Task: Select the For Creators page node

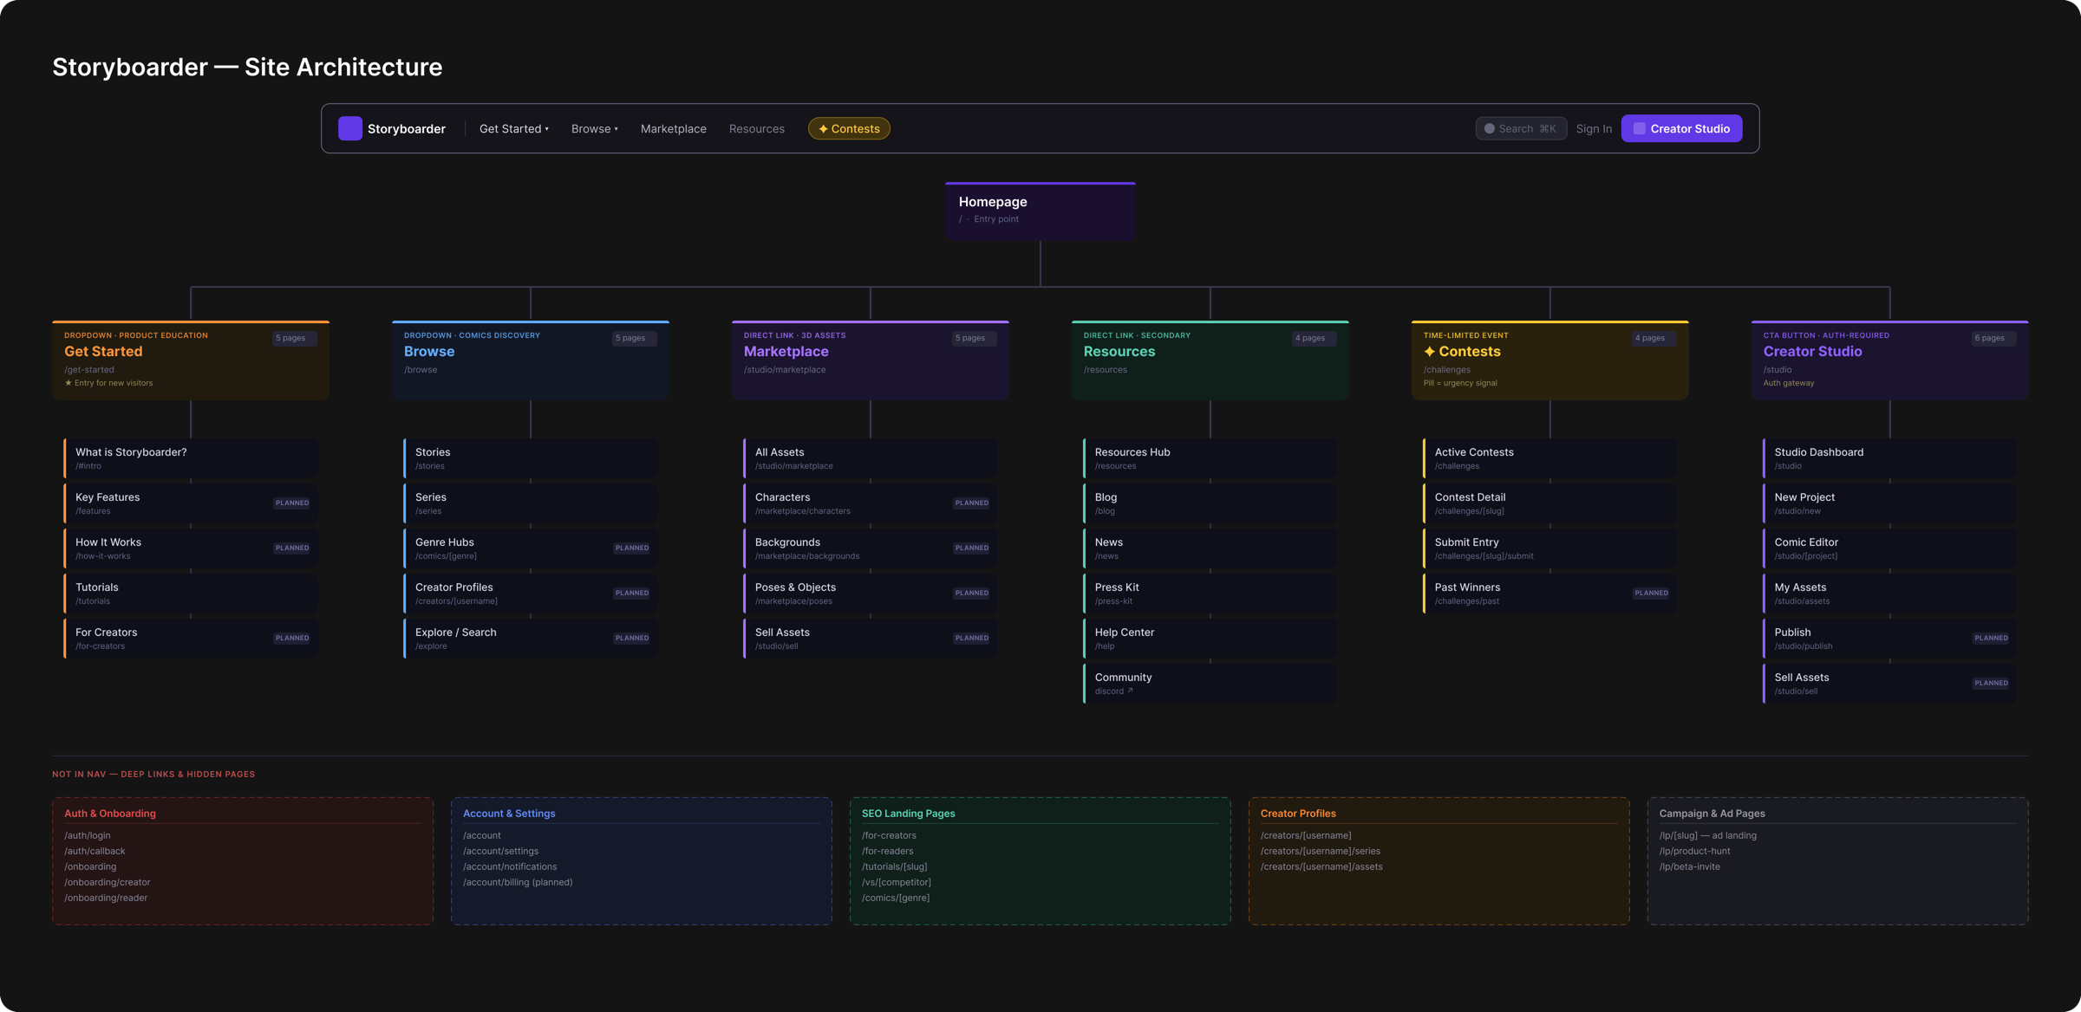Action: point(191,639)
